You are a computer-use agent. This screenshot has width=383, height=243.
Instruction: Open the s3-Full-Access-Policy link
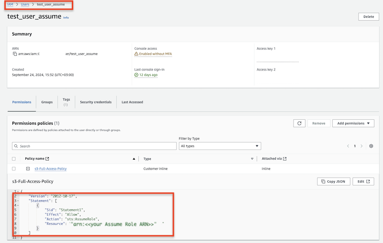click(x=51, y=169)
